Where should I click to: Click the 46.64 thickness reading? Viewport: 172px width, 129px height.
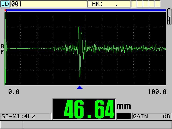click(84, 109)
